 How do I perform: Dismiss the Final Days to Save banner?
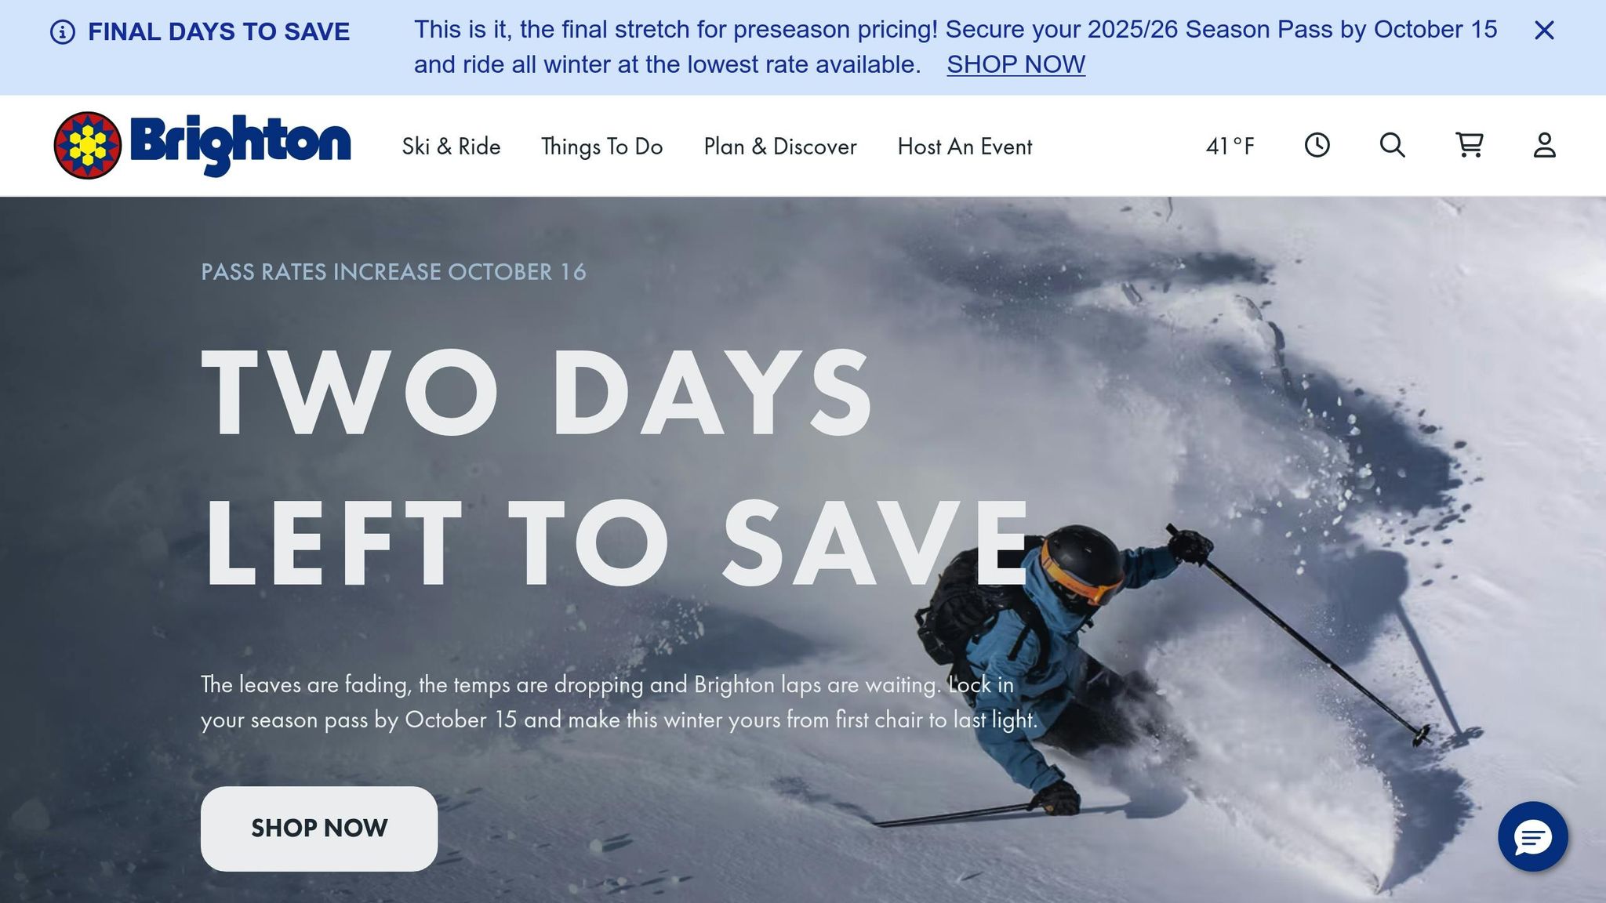[x=1544, y=31]
